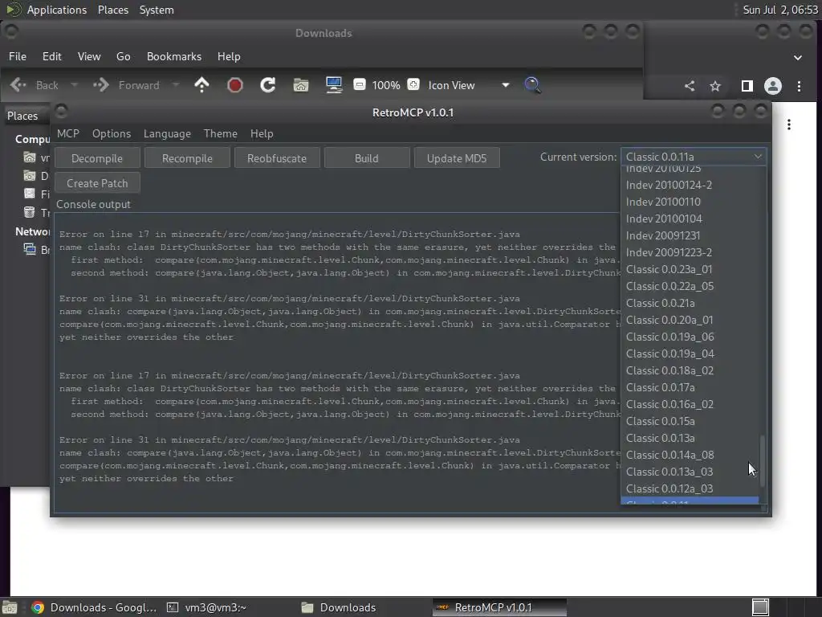The height and width of the screenshot is (617, 822).
Task: Select Indev 20100104 from version list
Action: pyautogui.click(x=690, y=219)
